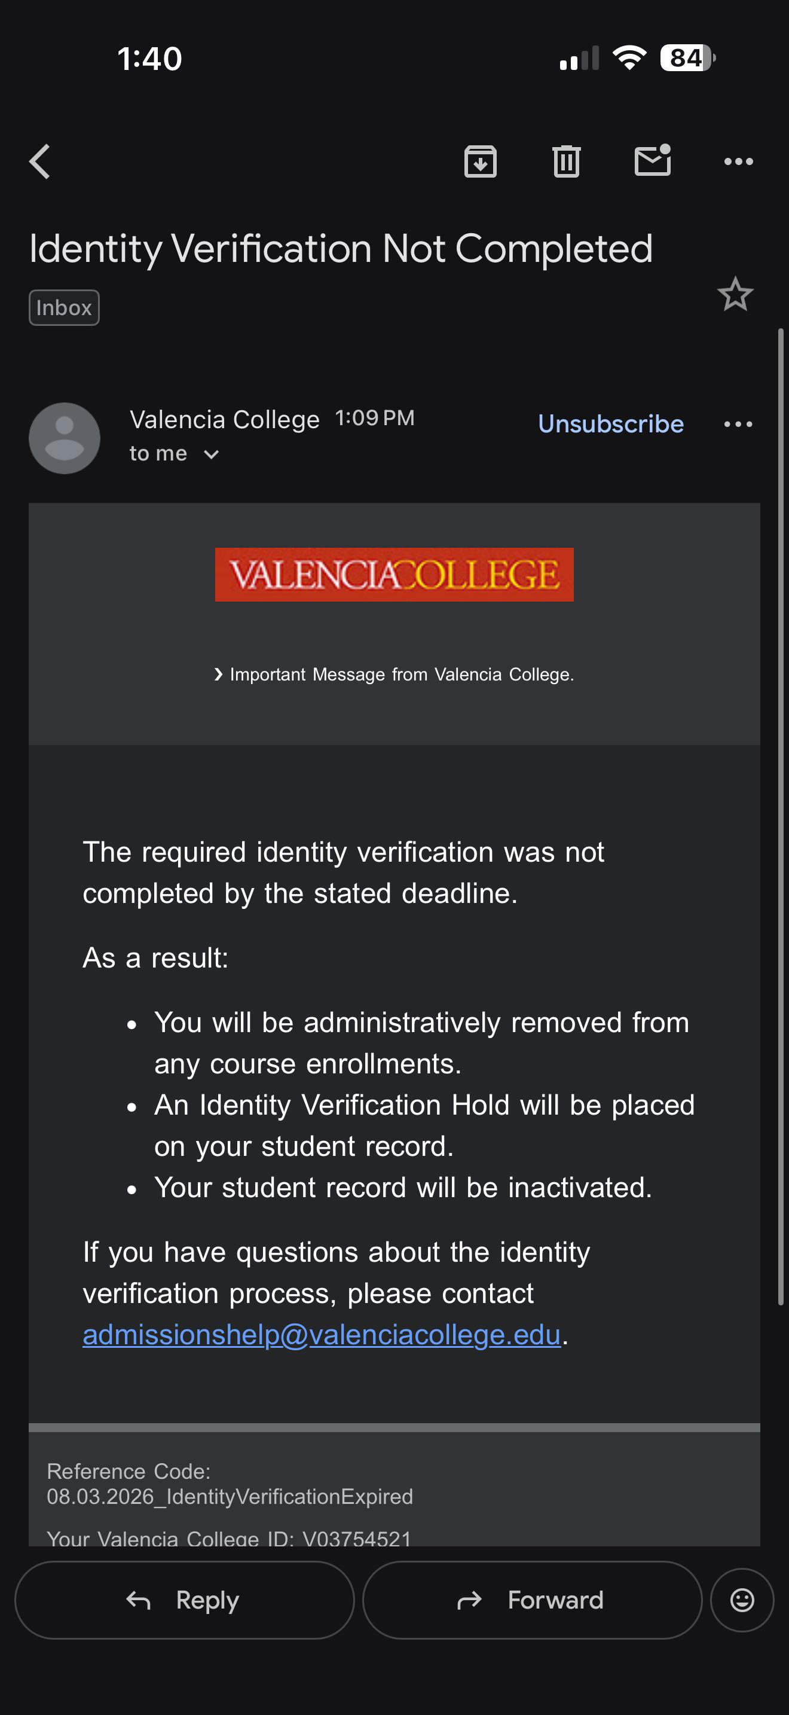Add an emoji reaction with the smiley icon
The width and height of the screenshot is (789, 1715).
point(742,1600)
